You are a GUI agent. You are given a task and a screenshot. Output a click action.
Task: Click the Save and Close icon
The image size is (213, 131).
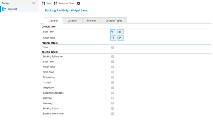[56, 4]
